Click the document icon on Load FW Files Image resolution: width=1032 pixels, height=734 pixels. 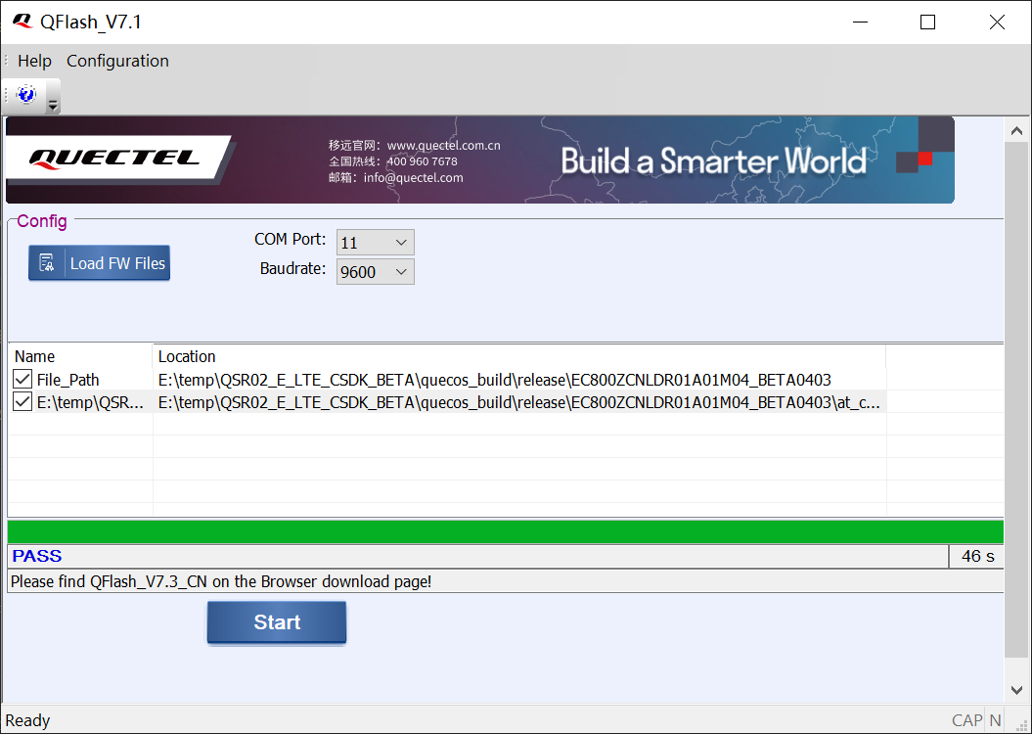click(46, 263)
